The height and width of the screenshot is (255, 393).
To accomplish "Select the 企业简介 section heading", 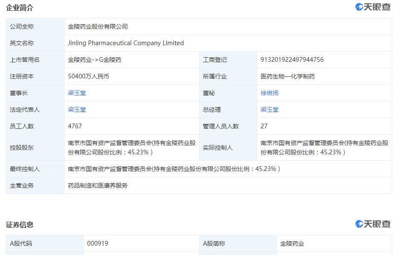I will tap(20, 8).
